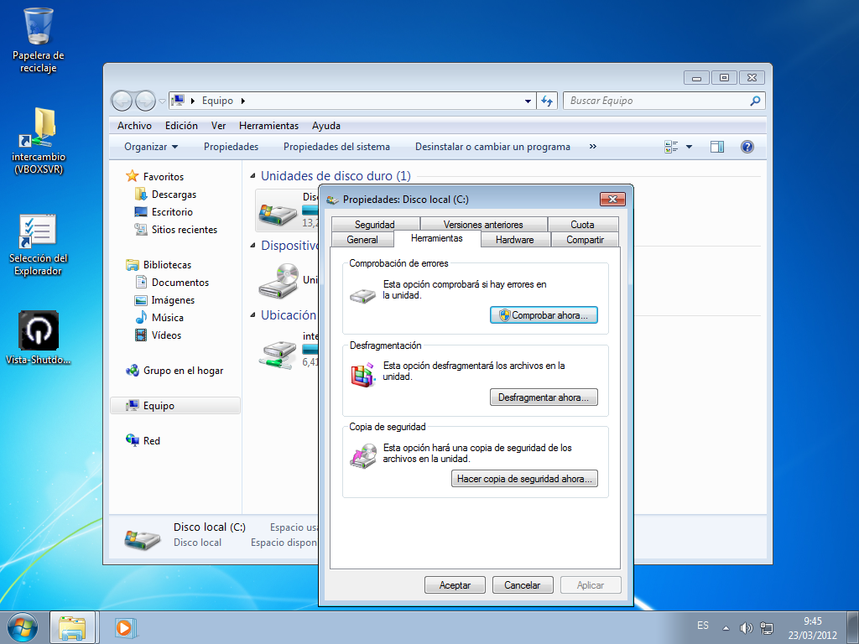
Task: Open the view options dropdown arrow
Action: pos(689,147)
